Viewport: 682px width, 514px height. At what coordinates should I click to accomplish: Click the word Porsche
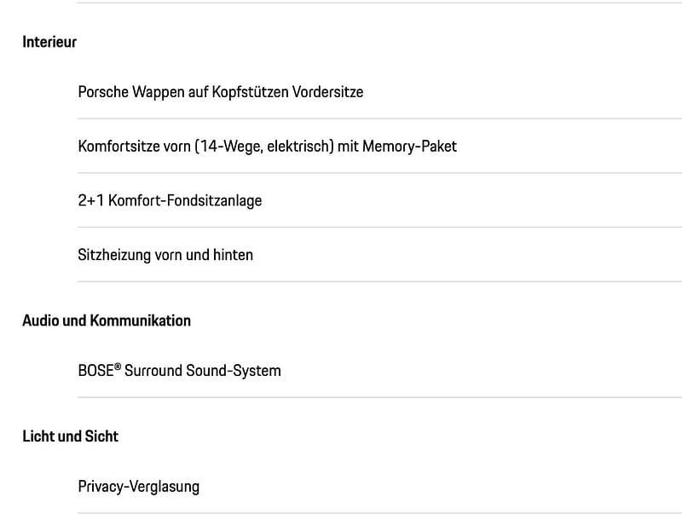tap(102, 91)
